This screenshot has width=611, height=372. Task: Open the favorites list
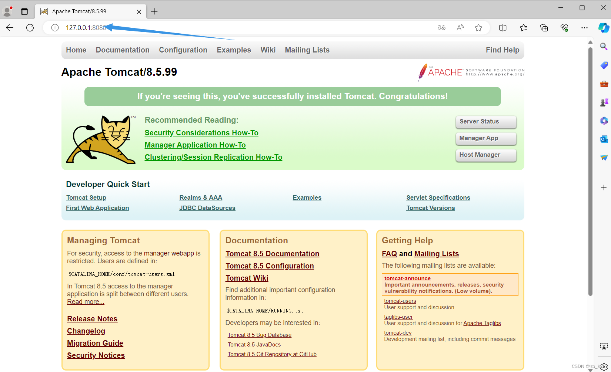[x=524, y=28]
